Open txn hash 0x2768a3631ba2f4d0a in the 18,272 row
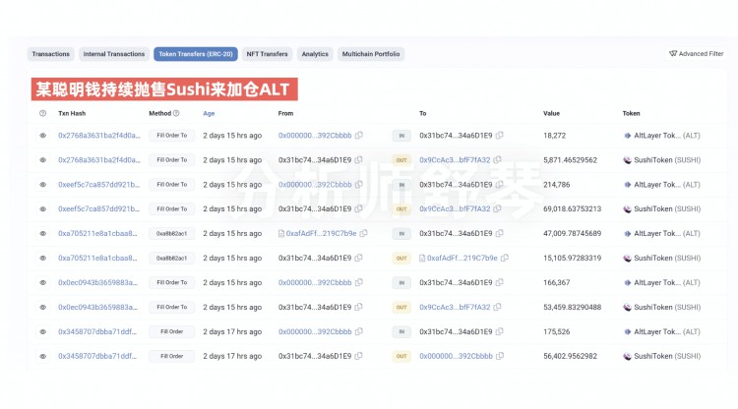This screenshot has width=738, height=409. [x=99, y=136]
